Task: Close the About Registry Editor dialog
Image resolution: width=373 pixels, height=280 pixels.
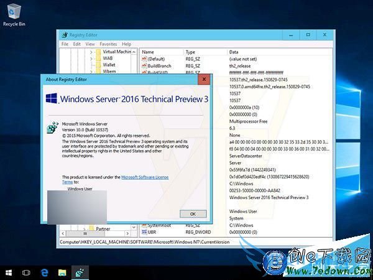Action: pos(204,79)
